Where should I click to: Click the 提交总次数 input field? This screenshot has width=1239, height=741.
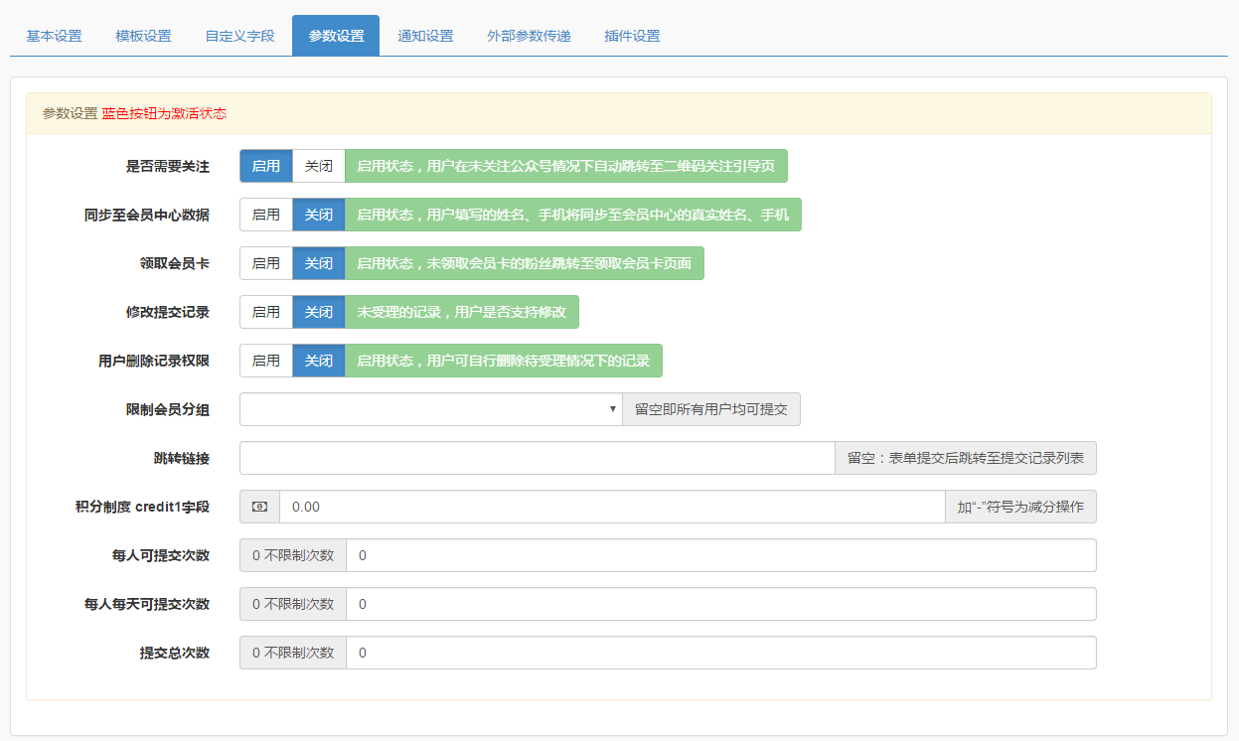pos(721,653)
